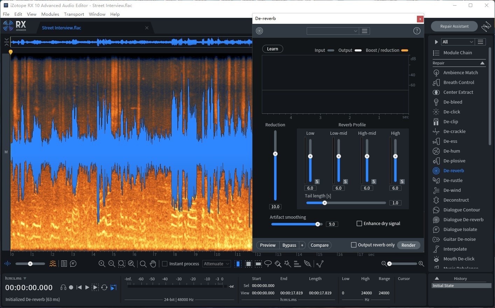Open the Modules menu
495x308 pixels.
click(50, 14)
